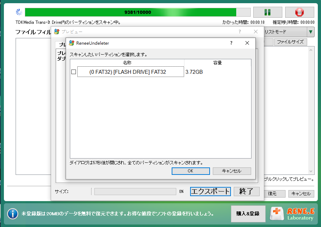Click the scroll down arrow in file list

[x=311, y=171]
